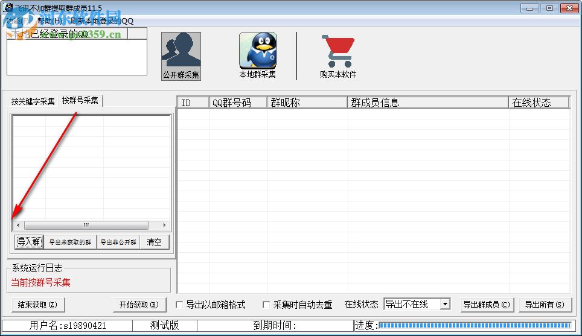582x336 pixels.
Task: Click the 导入群 button
Action: tap(29, 242)
